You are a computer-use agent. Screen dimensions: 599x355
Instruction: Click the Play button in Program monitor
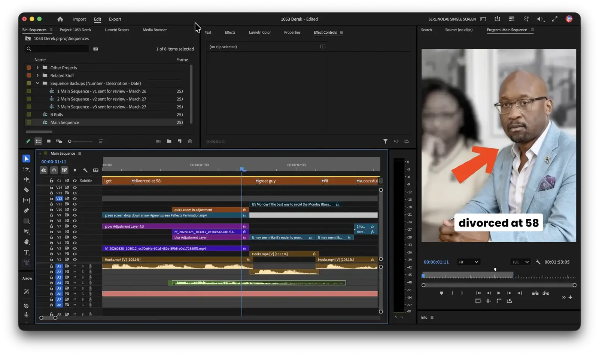pyautogui.click(x=499, y=293)
